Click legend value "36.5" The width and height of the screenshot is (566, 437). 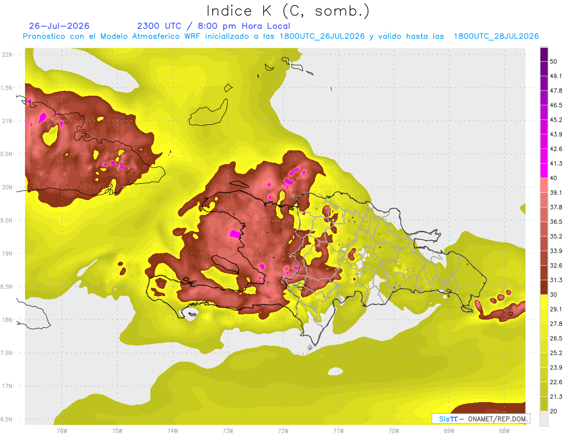pos(556,222)
